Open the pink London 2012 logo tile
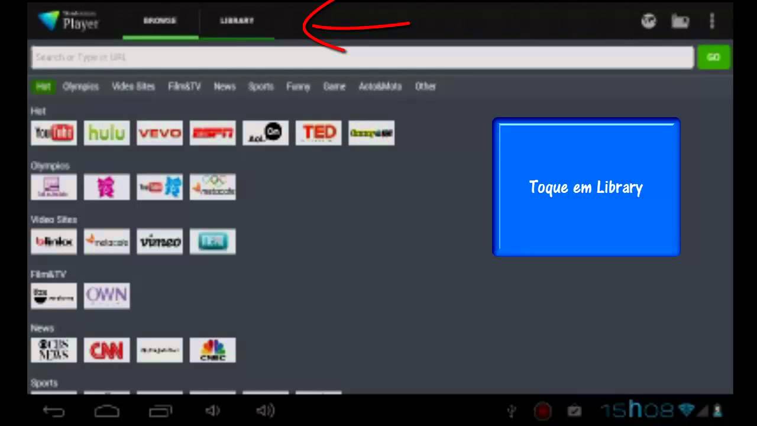 106,187
